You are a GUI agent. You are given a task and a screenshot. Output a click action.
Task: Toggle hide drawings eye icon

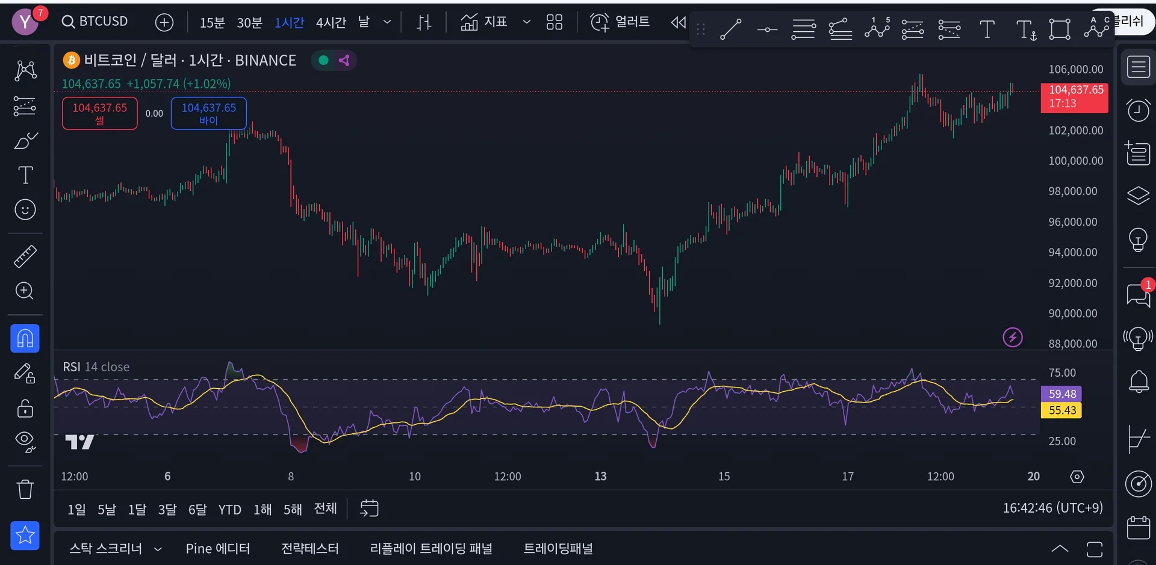[x=25, y=442]
